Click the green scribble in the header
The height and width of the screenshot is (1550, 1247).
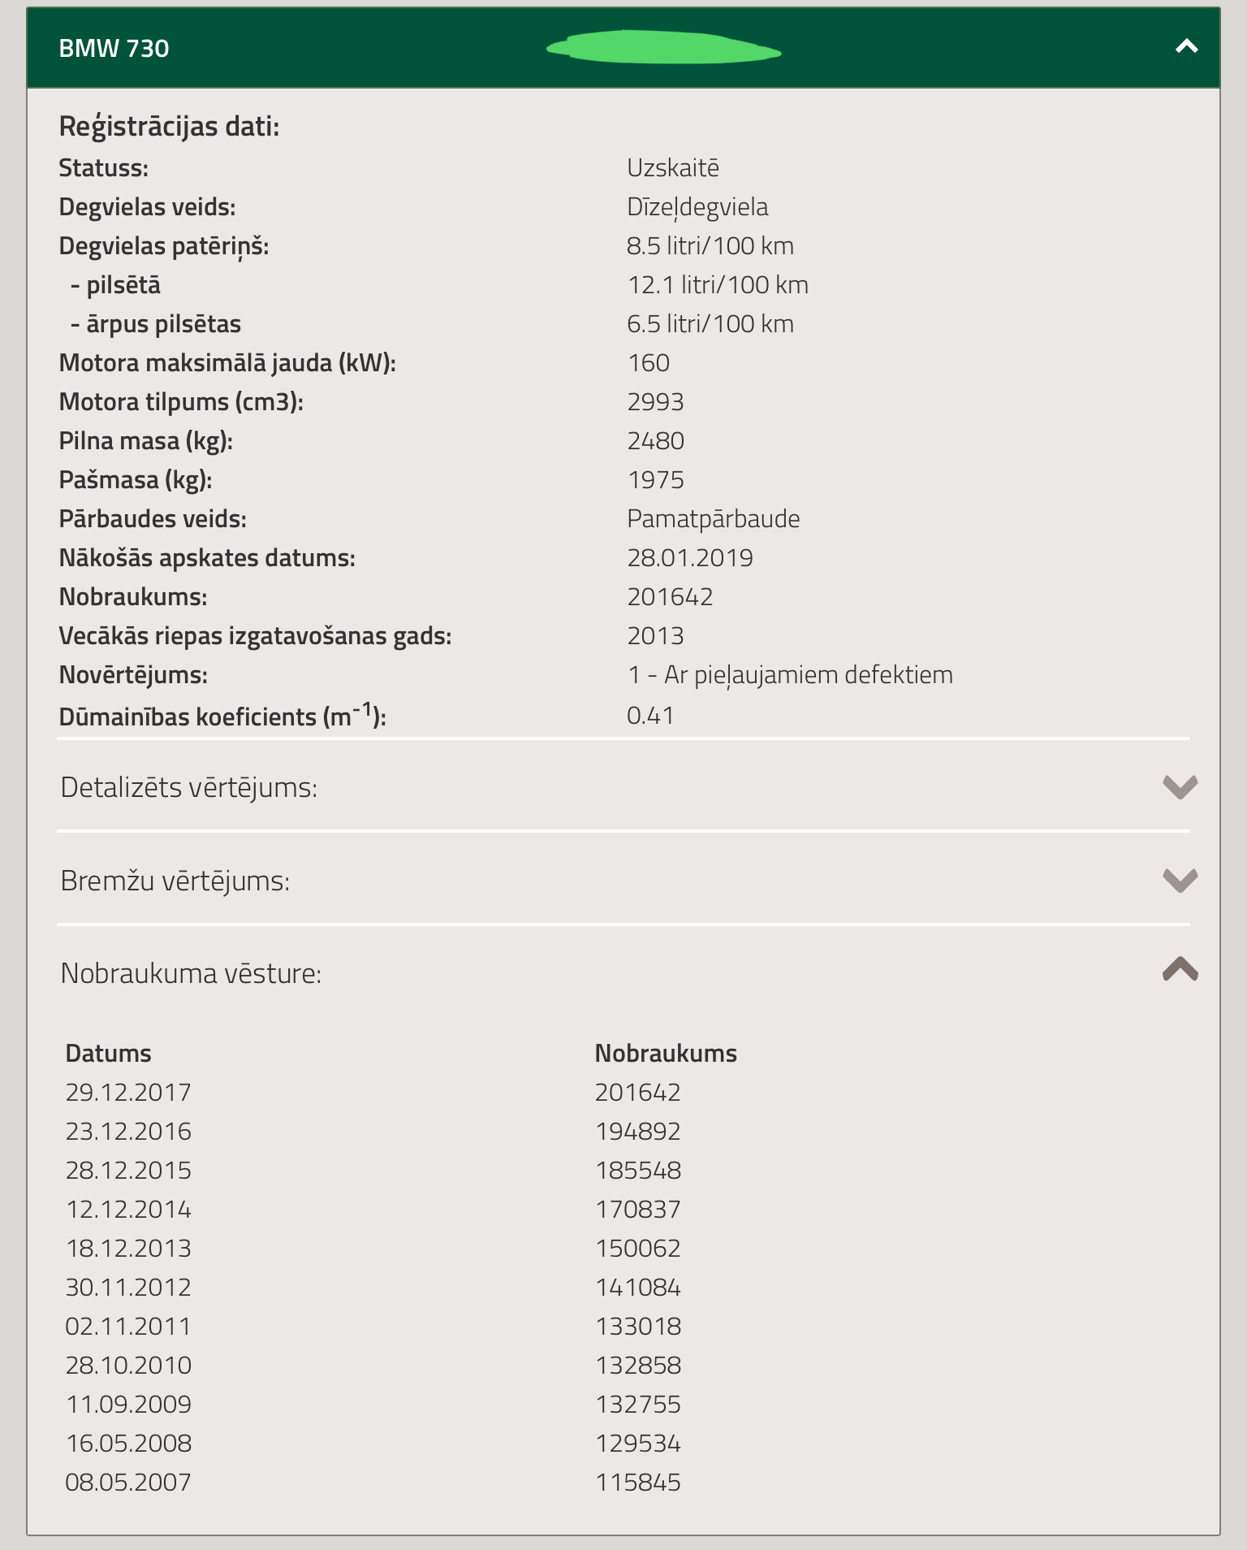pos(663,48)
